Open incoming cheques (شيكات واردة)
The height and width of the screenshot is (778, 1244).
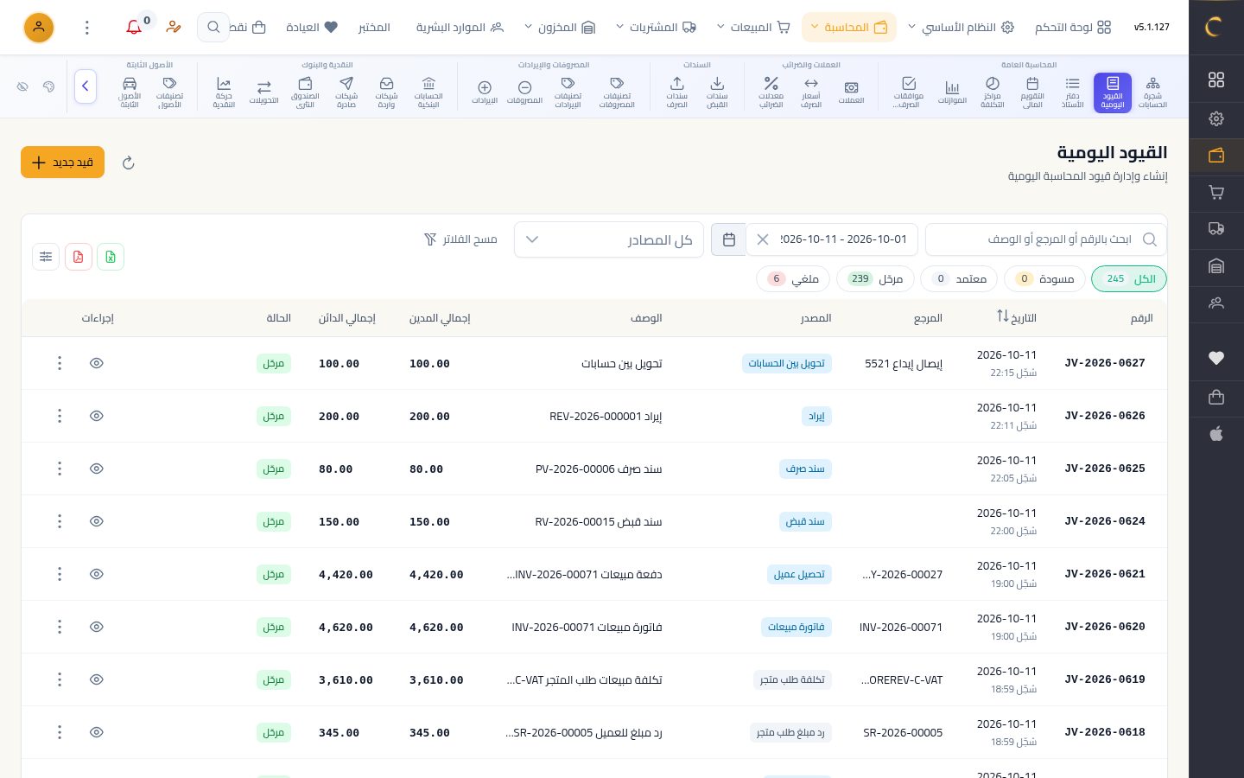coord(386,92)
